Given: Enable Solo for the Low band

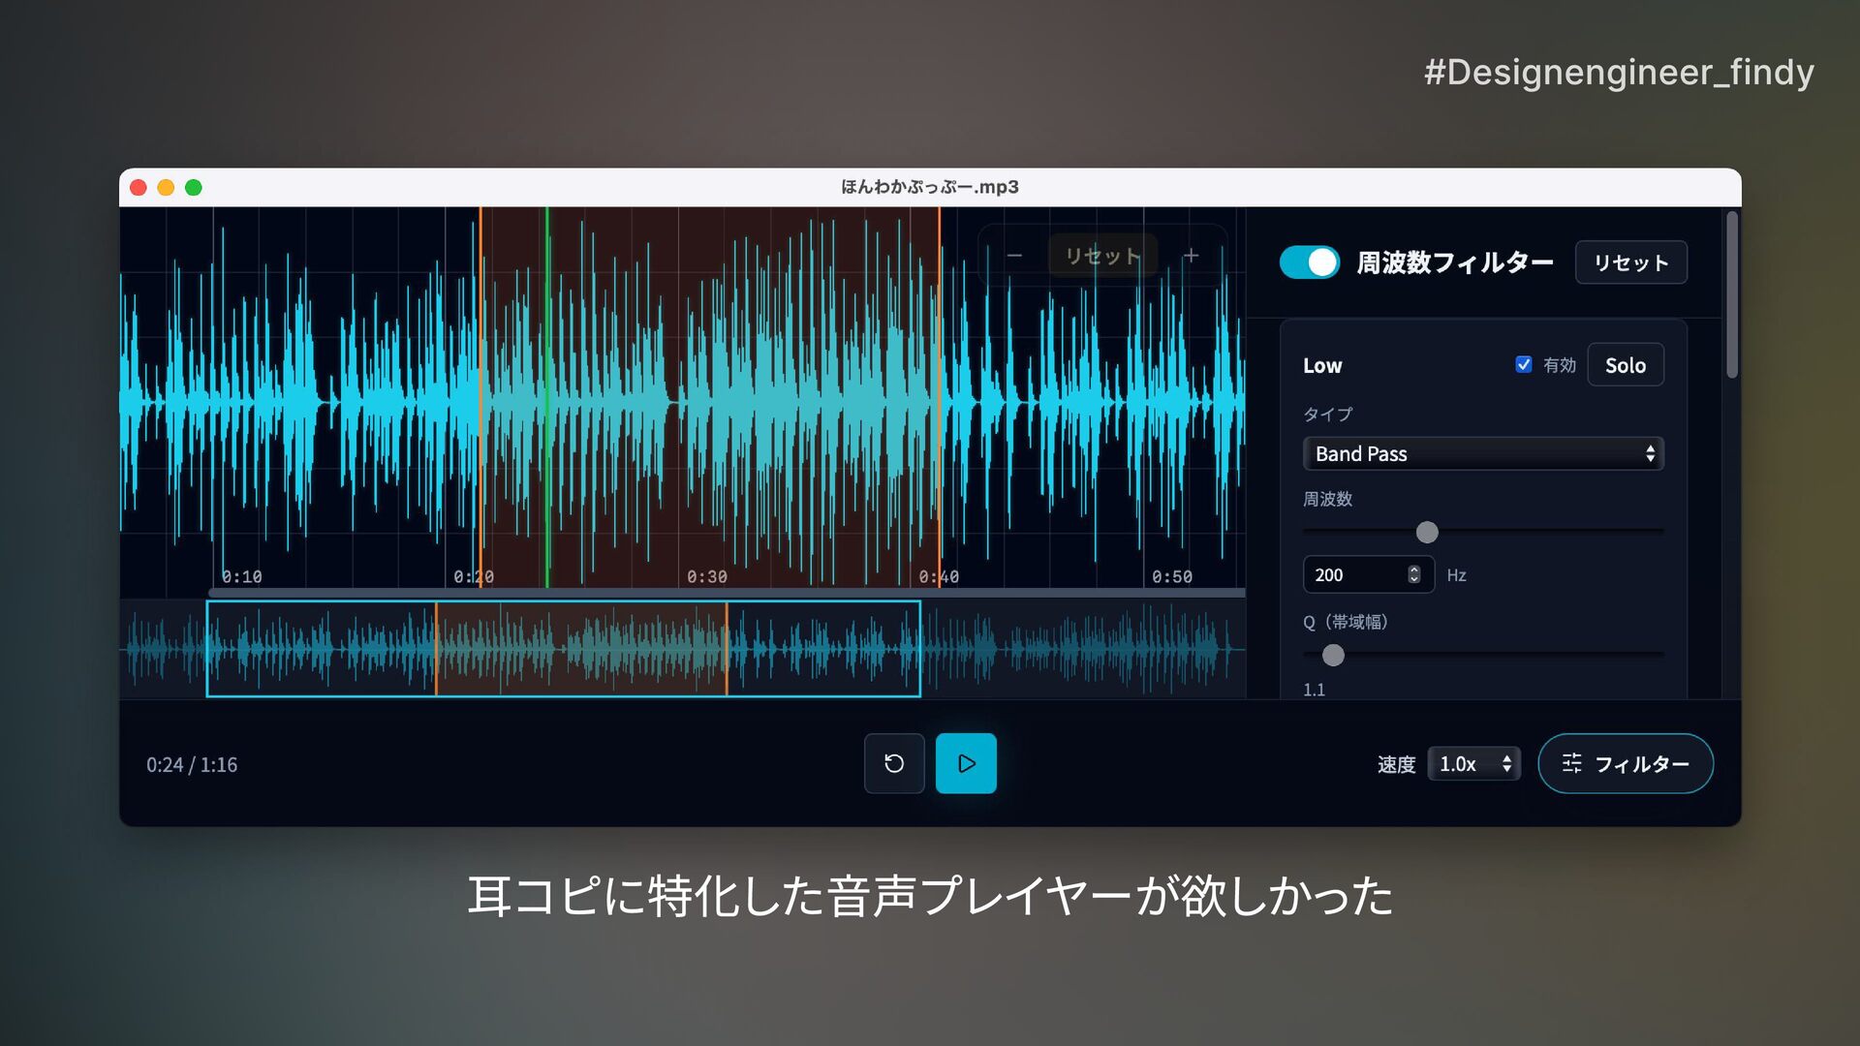Looking at the screenshot, I should [x=1625, y=365].
